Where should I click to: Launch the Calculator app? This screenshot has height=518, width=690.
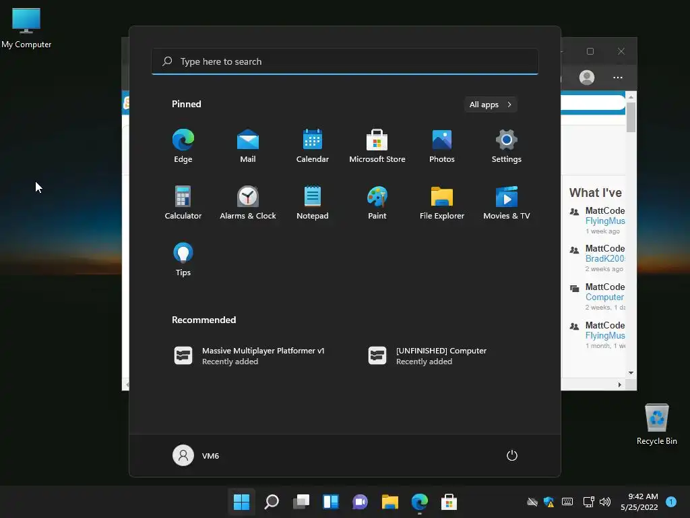click(x=183, y=202)
